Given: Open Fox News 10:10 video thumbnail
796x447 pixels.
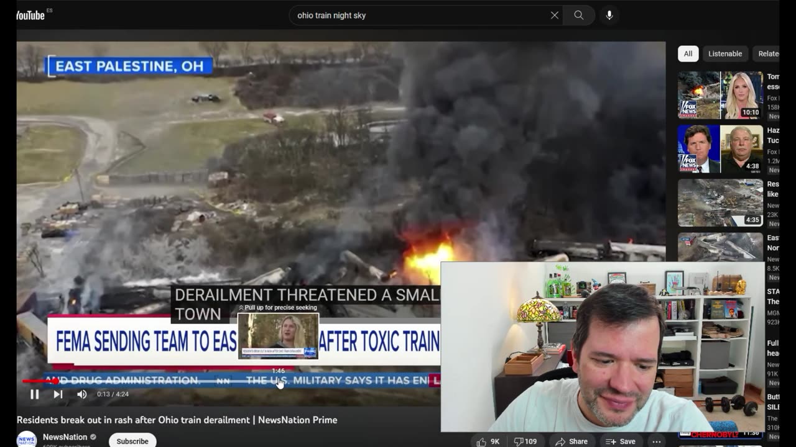Looking at the screenshot, I should pyautogui.click(x=720, y=95).
